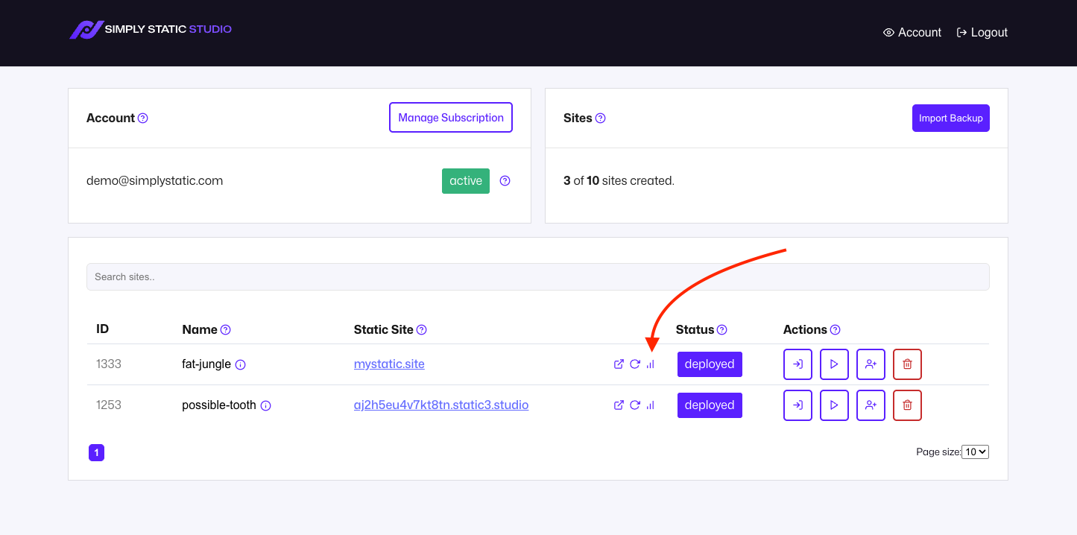The height and width of the screenshot is (535, 1077).
Task: View analytics bar-chart icon for fat-jungle
Action: [x=651, y=364]
